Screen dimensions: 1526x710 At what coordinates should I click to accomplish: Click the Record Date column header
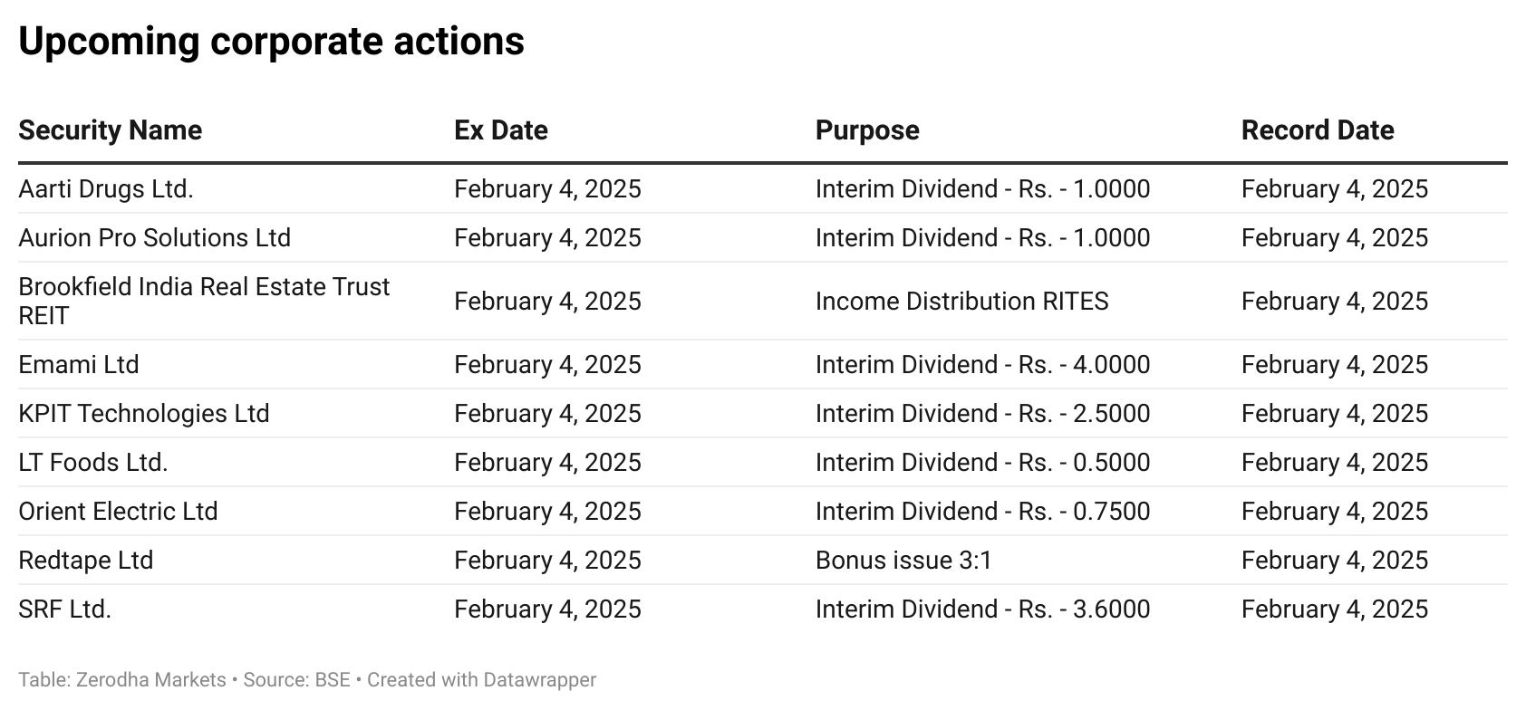click(x=1317, y=130)
